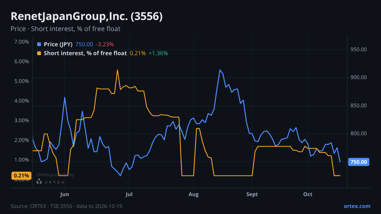The image size is (381, 214).
Task: Click the 3.00% left axis label
Action: (x=22, y=120)
